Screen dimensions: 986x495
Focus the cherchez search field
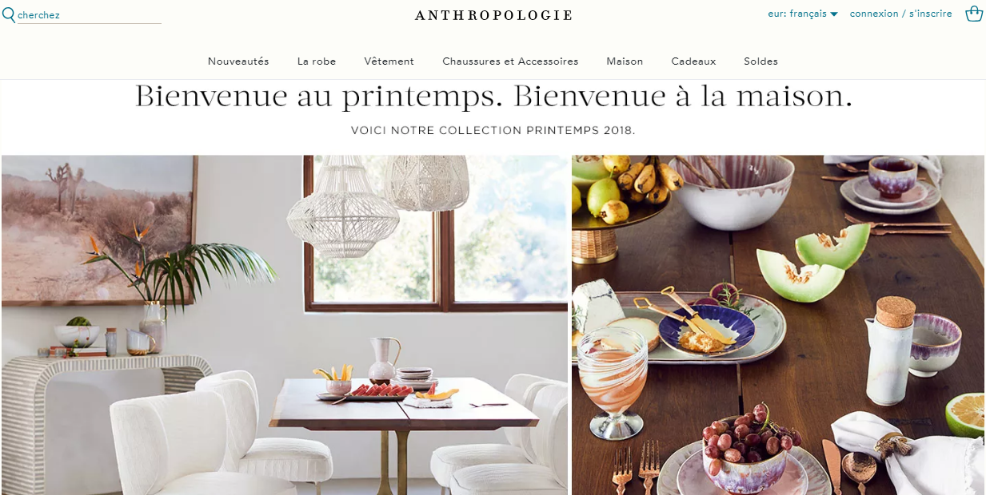(x=89, y=15)
